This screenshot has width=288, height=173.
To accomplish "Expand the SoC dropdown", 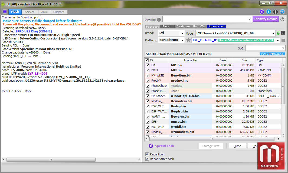I will click(x=283, y=48).
